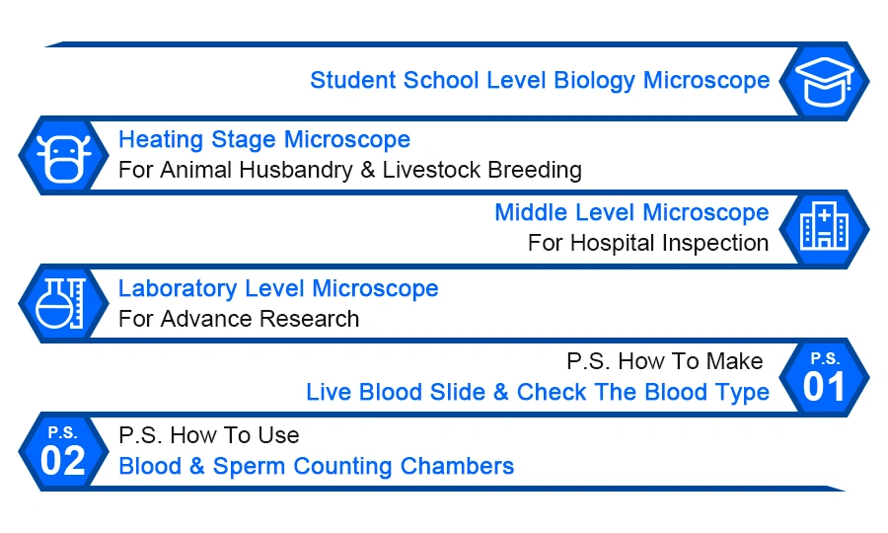Open Blood & Sperm Counting Chambers link
The image size is (888, 533).
(x=317, y=466)
